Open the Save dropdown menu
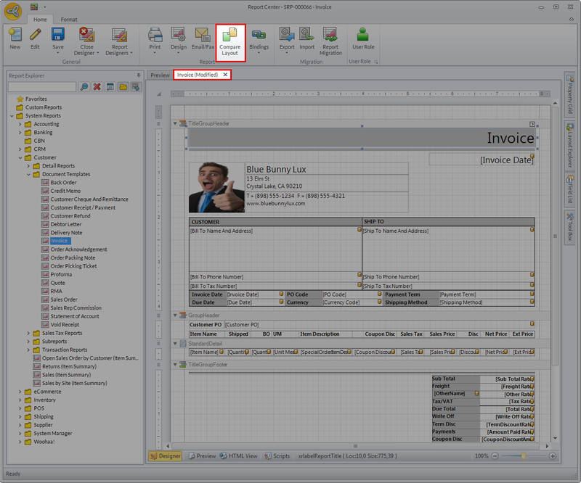Image resolution: width=581 pixels, height=483 pixels. [57, 53]
